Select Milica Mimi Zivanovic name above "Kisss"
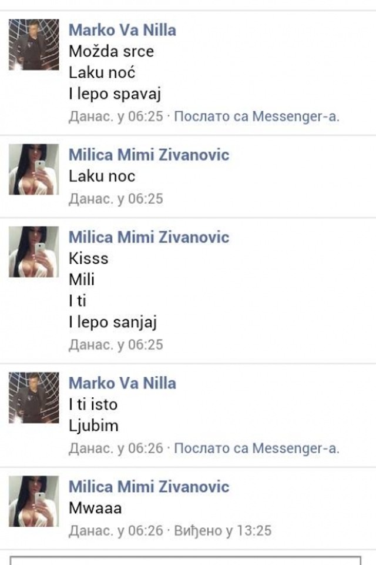Screen dimensions: 376x565 pos(149,237)
